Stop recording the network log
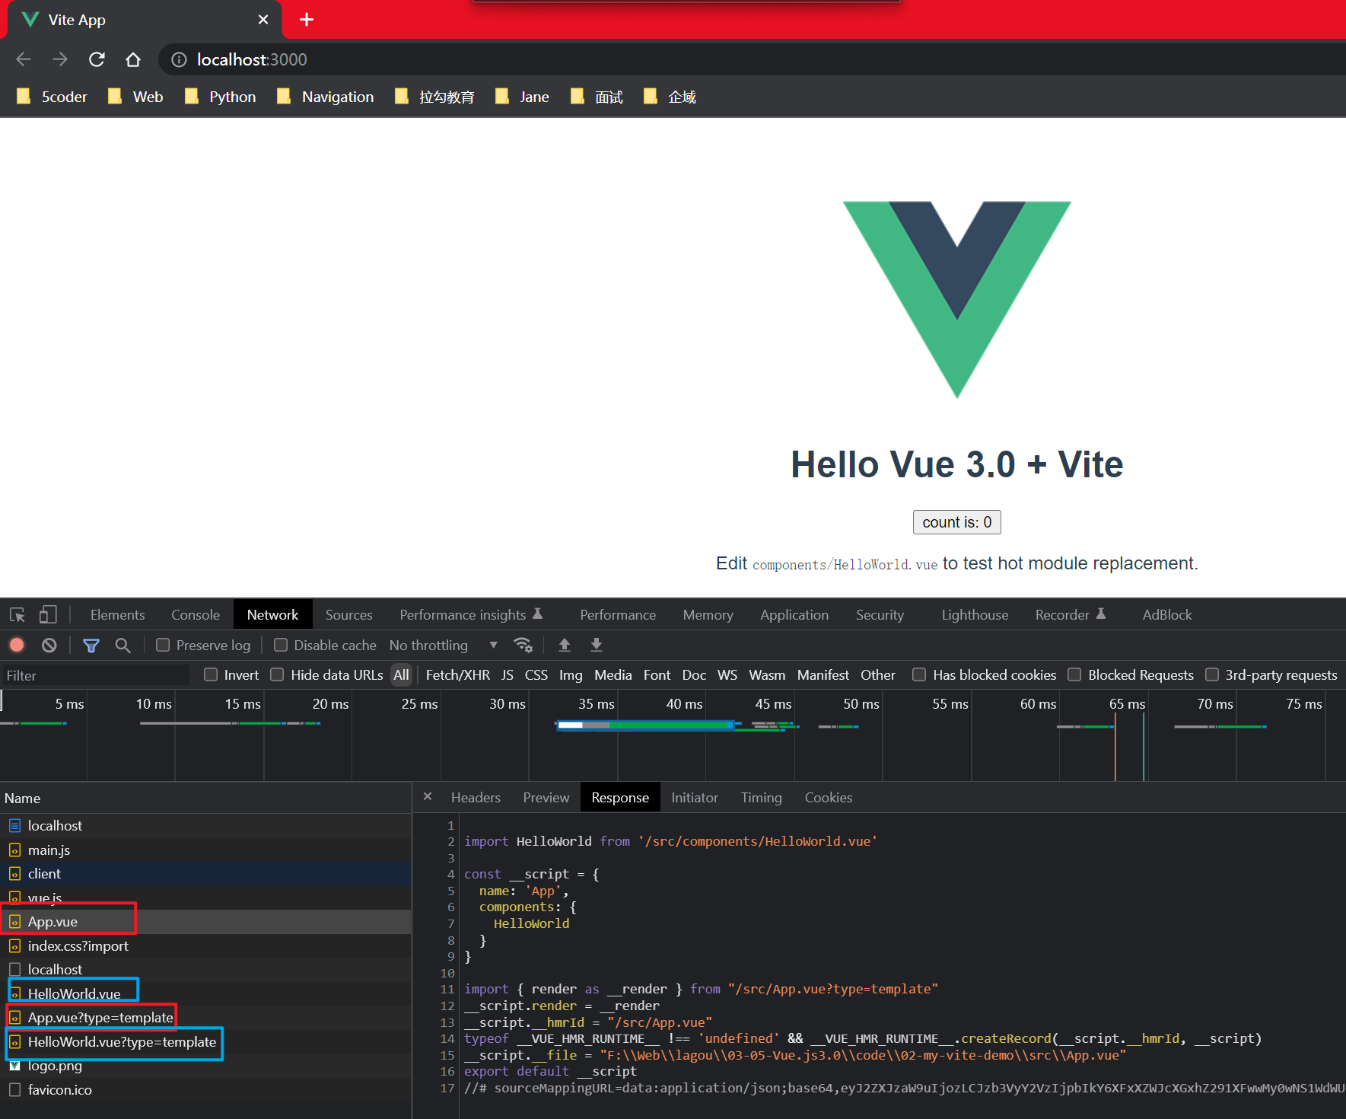This screenshot has width=1346, height=1119. [x=17, y=645]
